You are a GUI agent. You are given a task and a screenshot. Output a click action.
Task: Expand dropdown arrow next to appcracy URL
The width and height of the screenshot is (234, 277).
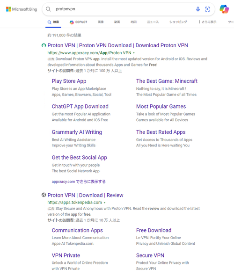pyautogui.click(x=134, y=53)
